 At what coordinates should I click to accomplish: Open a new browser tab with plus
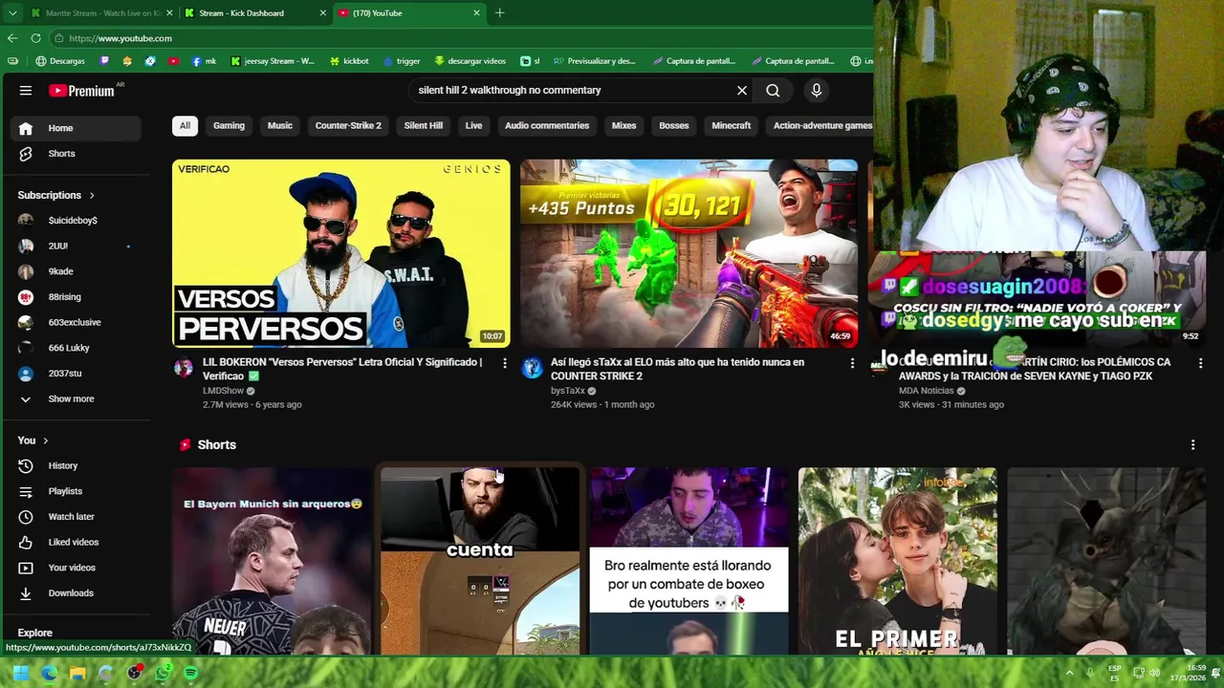coord(499,13)
